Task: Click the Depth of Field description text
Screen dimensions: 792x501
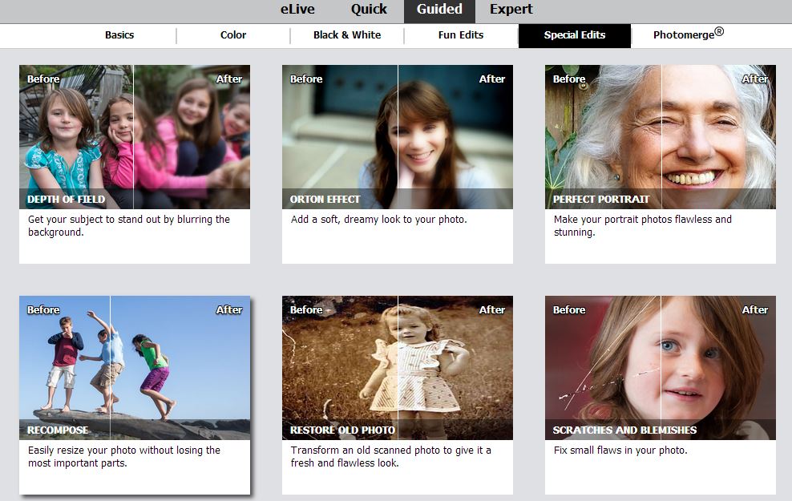Action: coord(129,226)
